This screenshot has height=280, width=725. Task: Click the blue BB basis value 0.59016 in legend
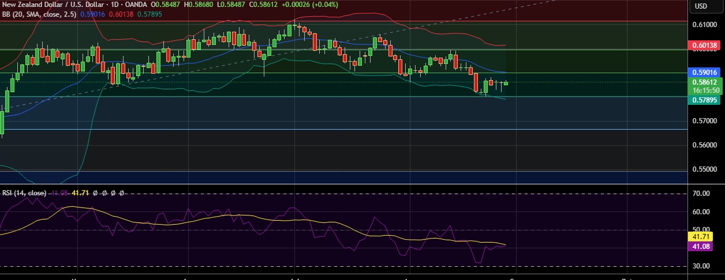[x=91, y=14]
